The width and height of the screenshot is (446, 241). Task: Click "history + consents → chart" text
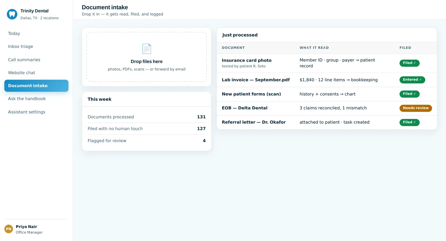click(x=327, y=94)
